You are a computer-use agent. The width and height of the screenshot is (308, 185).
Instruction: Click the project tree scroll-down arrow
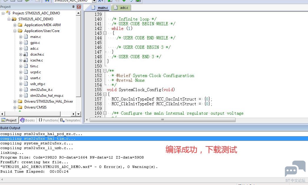(x=78, y=114)
